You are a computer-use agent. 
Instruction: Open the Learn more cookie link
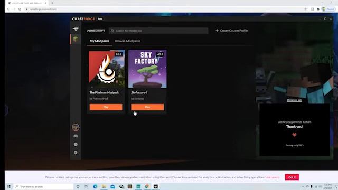pos(273,177)
